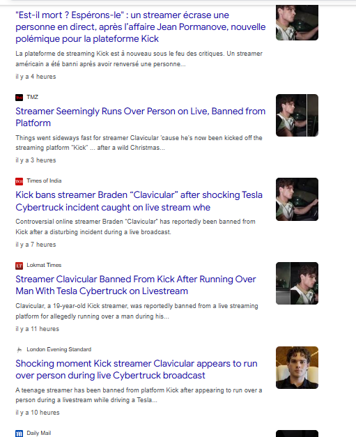Click the Daily Mail favicon
Screen dimensions: 356x437
[19, 434]
